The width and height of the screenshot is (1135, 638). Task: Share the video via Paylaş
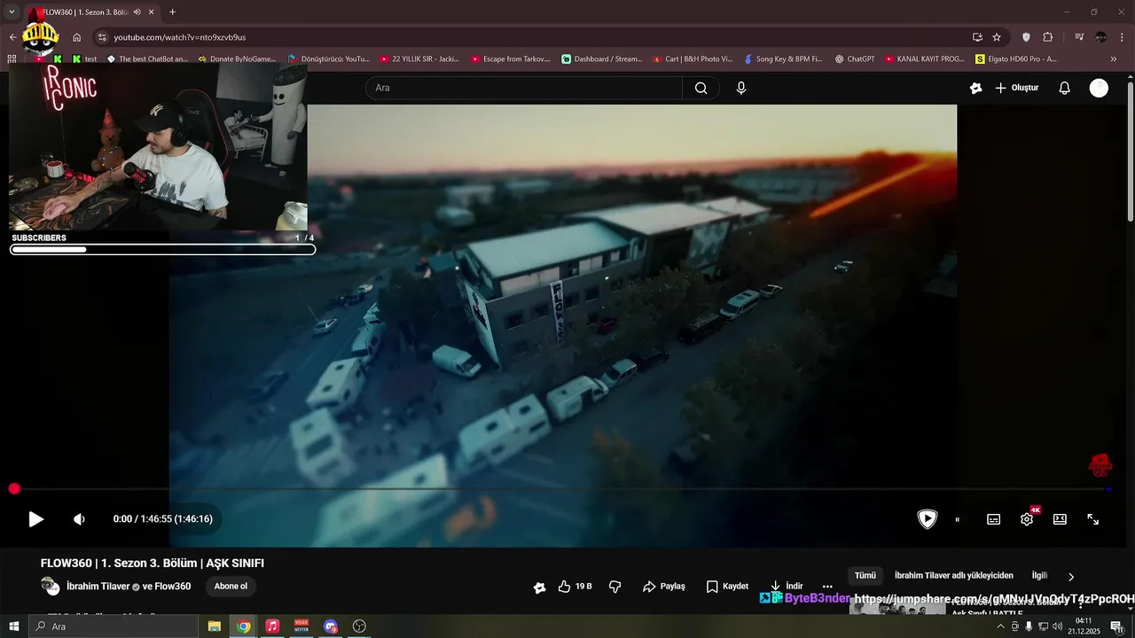point(663,587)
